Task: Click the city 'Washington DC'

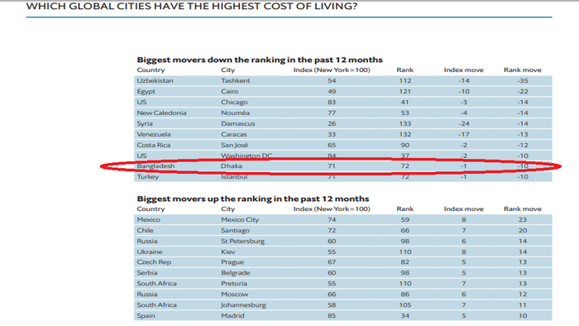Action: tap(246, 156)
